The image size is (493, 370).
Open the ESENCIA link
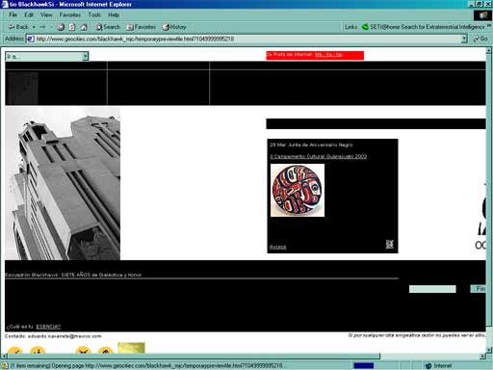pos(48,327)
